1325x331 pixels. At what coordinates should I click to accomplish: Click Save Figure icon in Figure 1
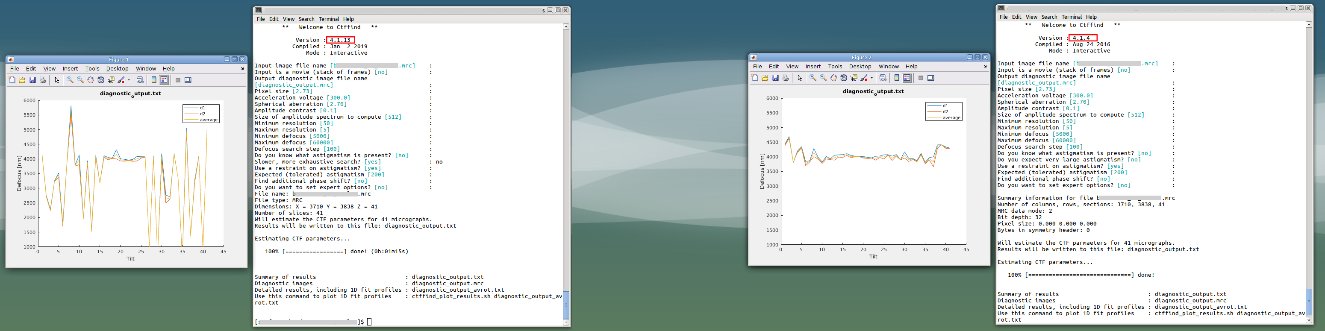[x=32, y=80]
